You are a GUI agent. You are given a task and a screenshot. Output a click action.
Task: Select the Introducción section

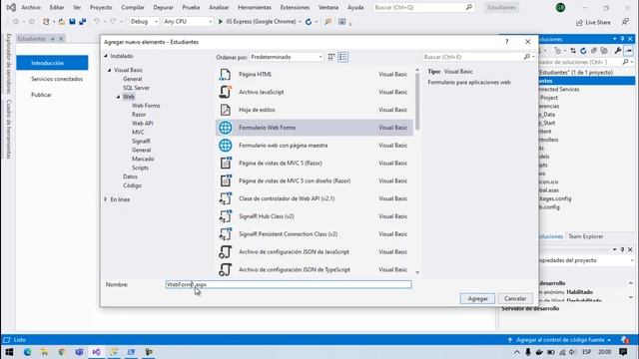52,63
